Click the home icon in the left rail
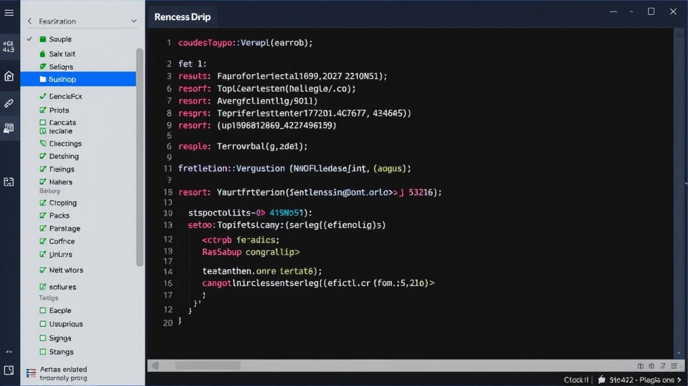Screen dimensions: 688x386 click(x=9, y=76)
